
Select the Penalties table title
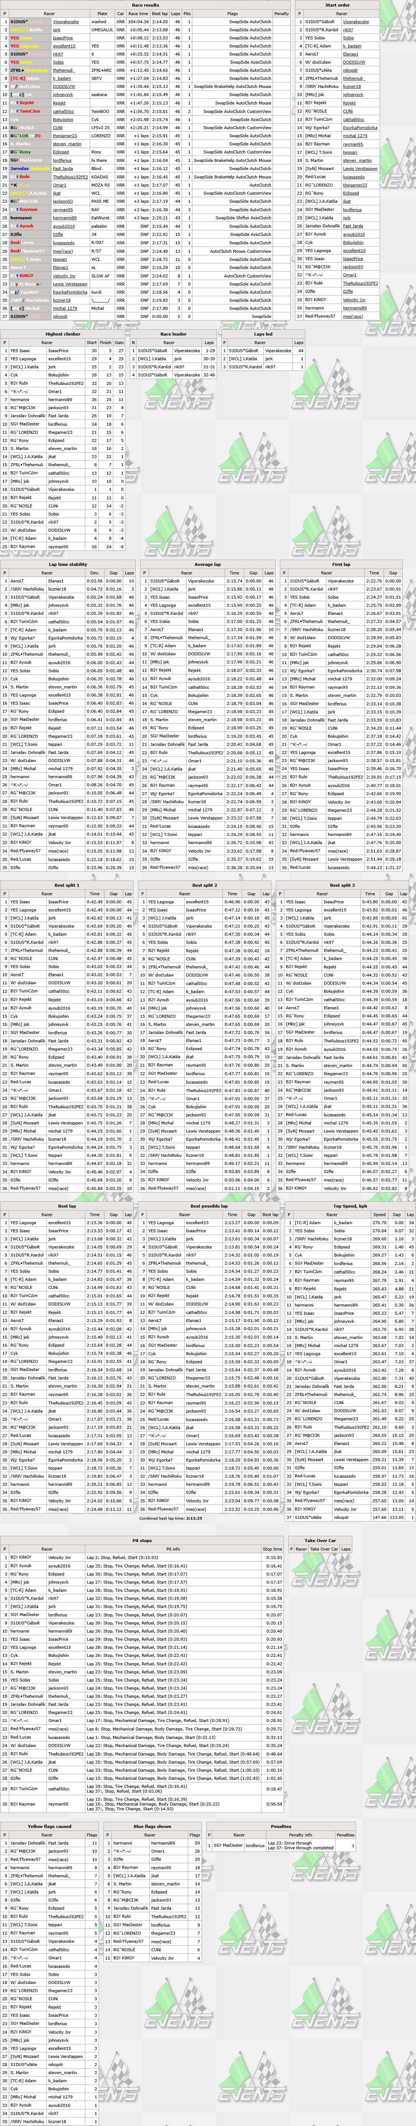(281, 1826)
